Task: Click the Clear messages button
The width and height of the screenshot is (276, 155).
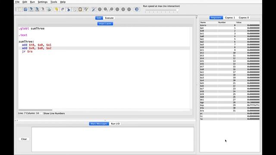Action: point(24,139)
